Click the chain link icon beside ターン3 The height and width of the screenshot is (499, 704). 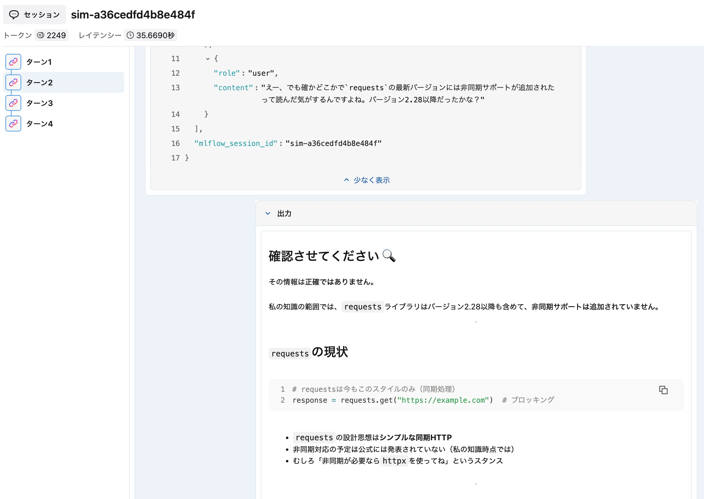tap(13, 103)
